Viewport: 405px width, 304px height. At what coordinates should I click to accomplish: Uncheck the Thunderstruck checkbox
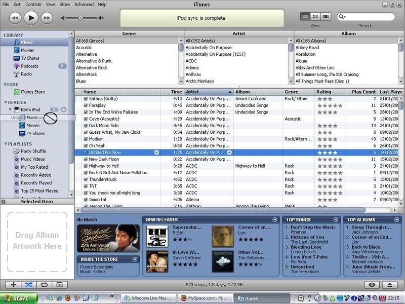click(86, 179)
